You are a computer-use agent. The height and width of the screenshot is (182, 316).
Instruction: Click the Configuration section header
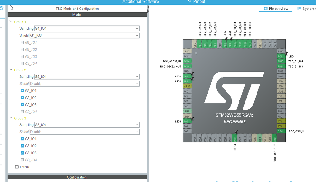click(77, 177)
